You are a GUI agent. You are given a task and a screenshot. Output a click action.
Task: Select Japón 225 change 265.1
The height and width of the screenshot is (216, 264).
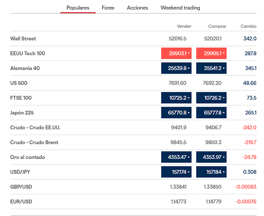point(251,113)
